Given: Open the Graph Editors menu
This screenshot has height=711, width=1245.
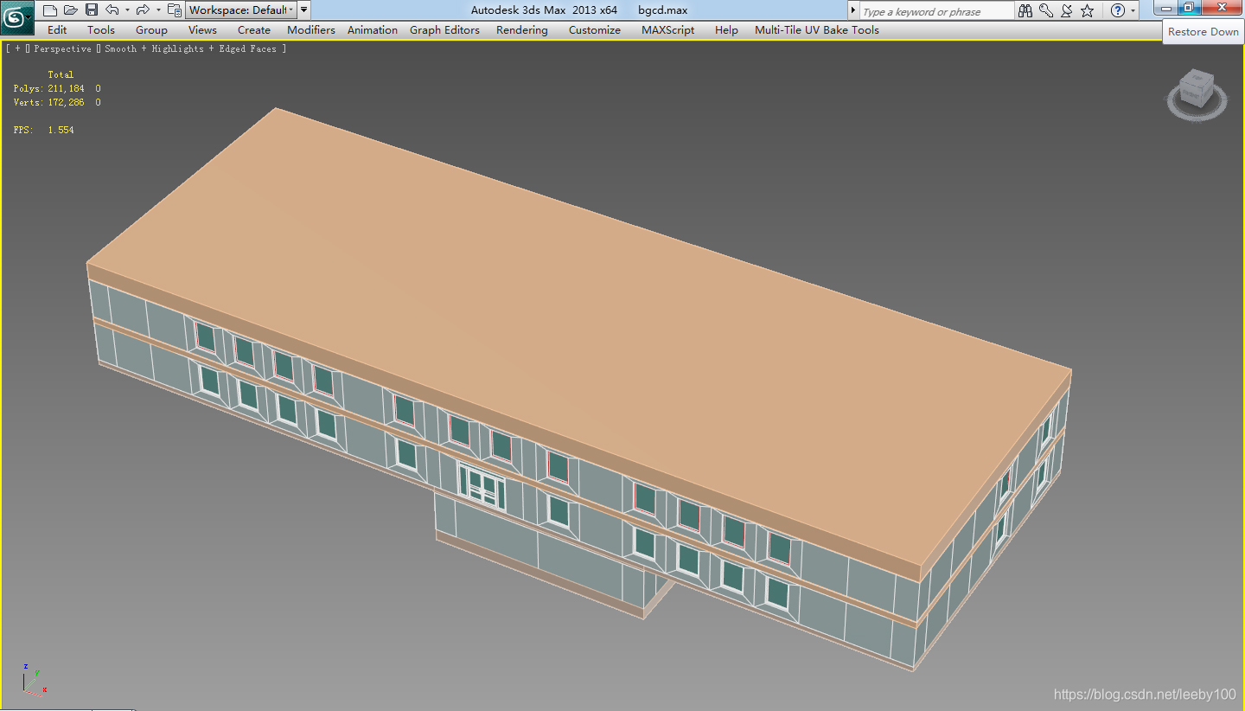Looking at the screenshot, I should point(444,29).
